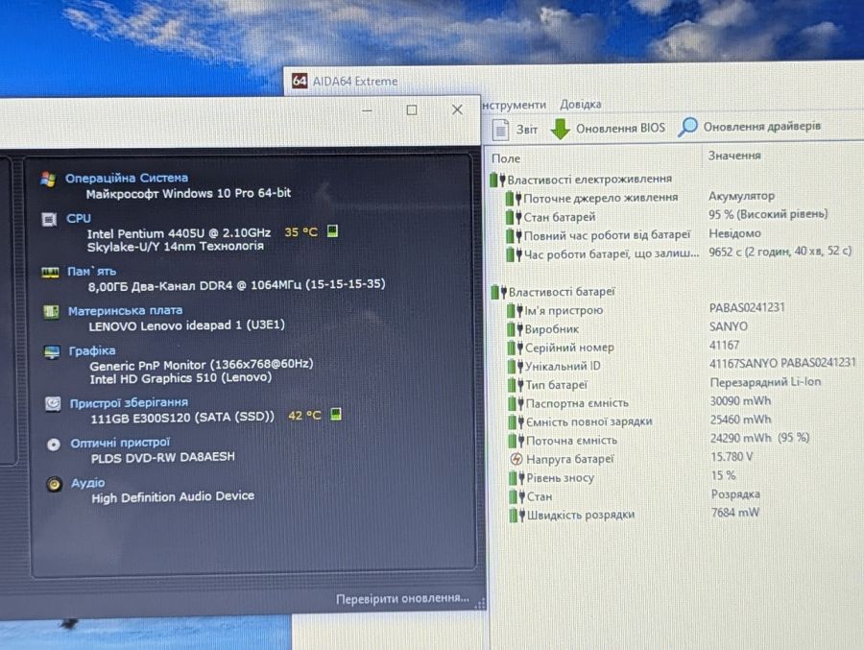Open the Операційна Система section link
Screen dimensions: 864x650
point(127,178)
